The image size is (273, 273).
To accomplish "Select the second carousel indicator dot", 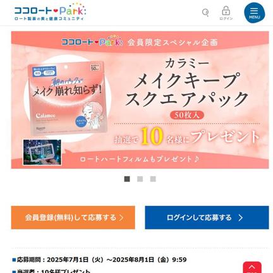I will click(x=140, y=179).
